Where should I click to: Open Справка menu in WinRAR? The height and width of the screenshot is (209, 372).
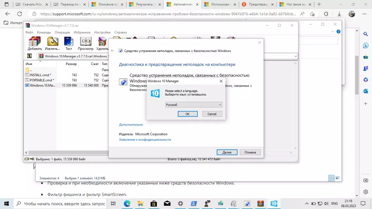121,32
